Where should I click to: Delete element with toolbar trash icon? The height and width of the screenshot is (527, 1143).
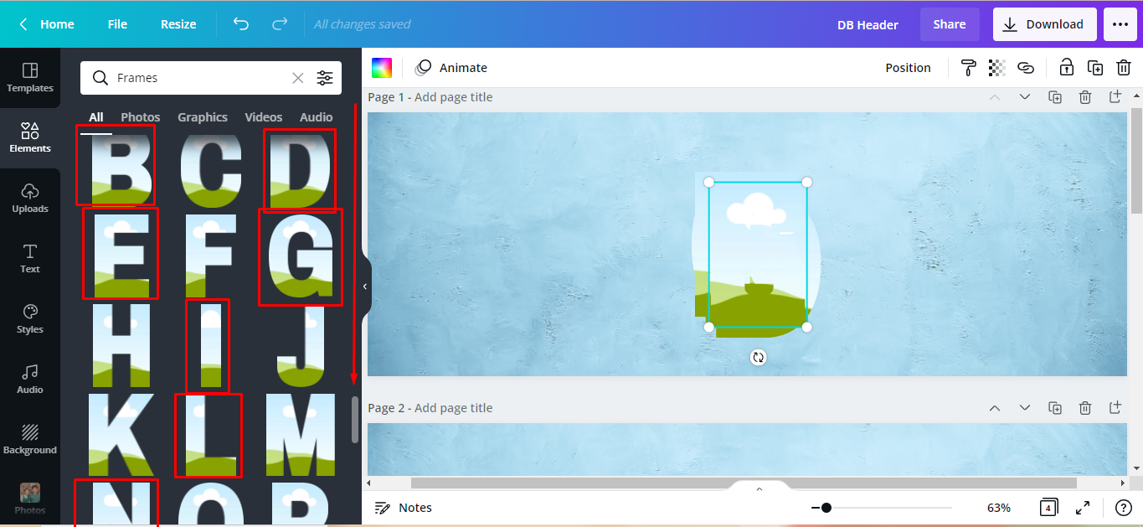click(1124, 68)
